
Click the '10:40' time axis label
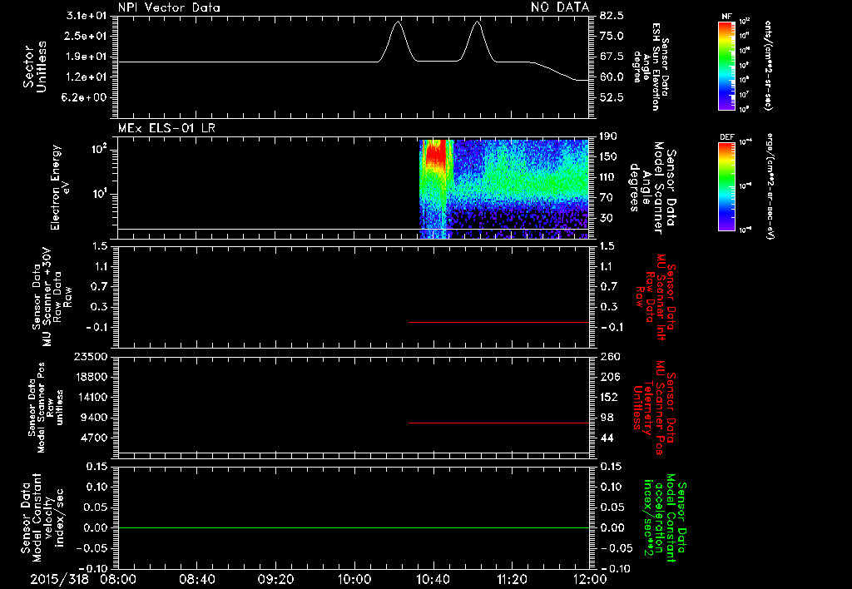pos(433,579)
